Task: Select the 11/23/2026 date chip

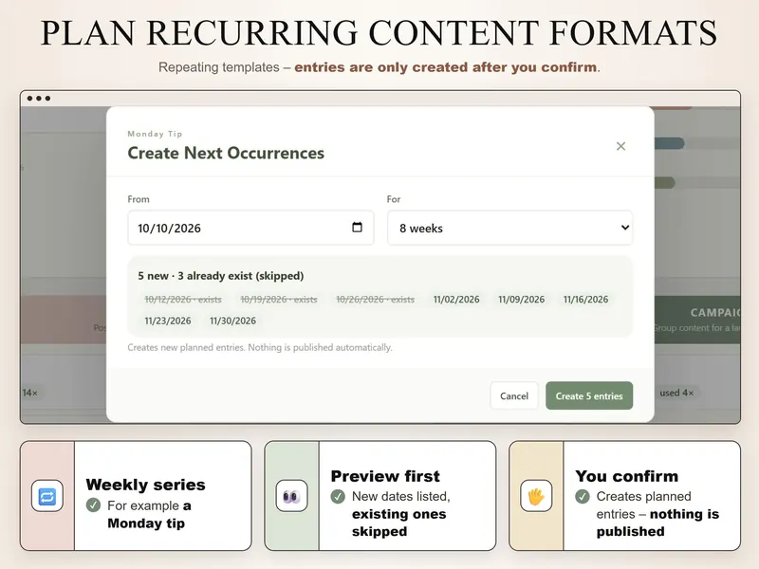Action: tap(168, 321)
